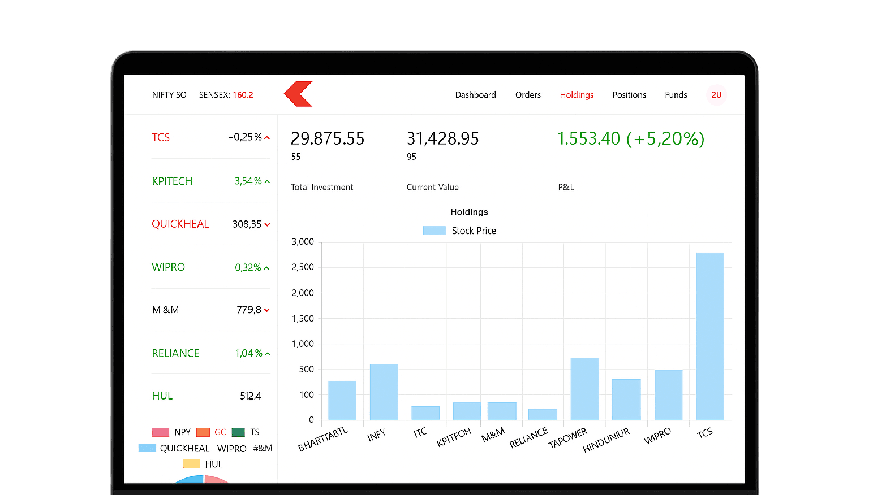Screen dimensions: 869x495
Task: Toggle the QUICKHEAL blue legend swatch
Action: click(147, 448)
